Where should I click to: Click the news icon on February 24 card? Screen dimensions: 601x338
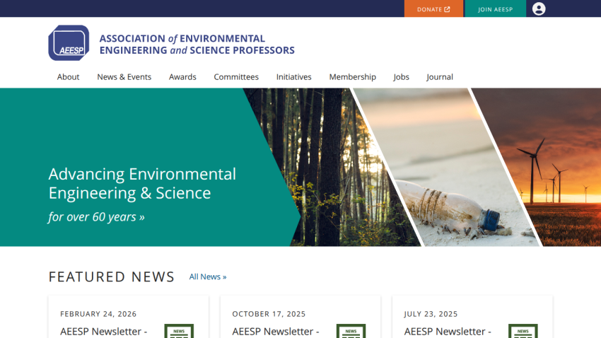(x=179, y=331)
